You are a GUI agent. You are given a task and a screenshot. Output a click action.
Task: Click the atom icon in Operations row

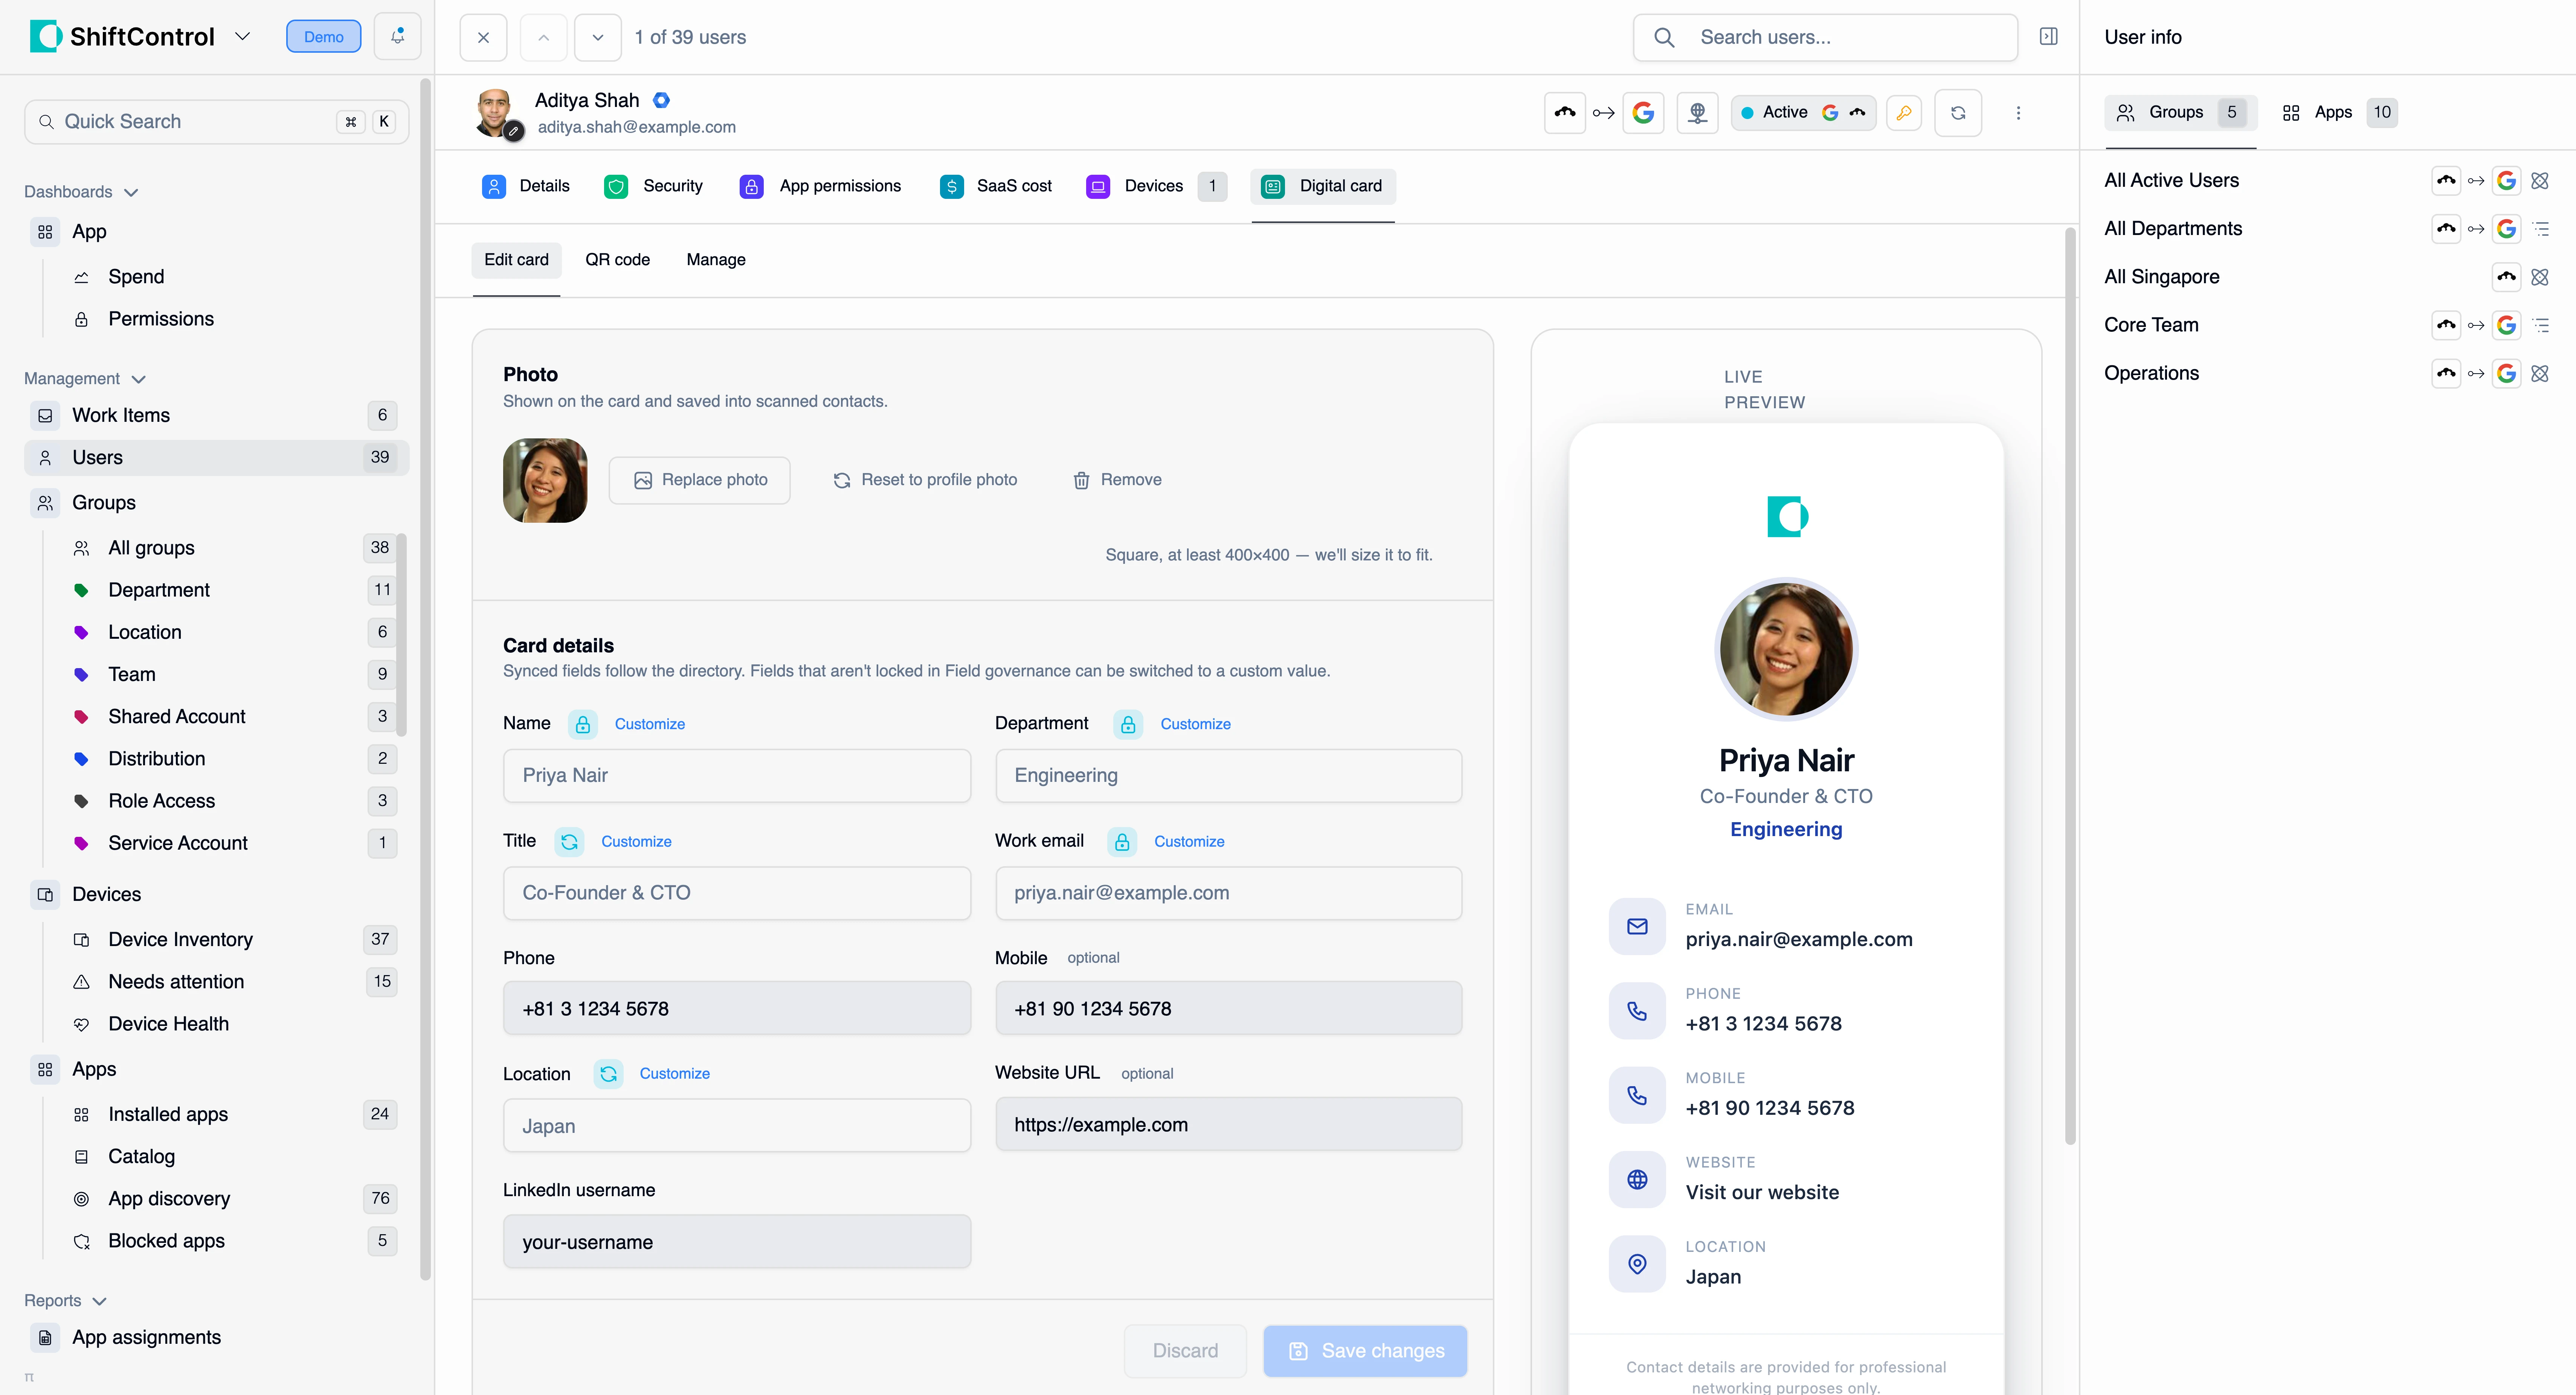pyautogui.click(x=2540, y=374)
